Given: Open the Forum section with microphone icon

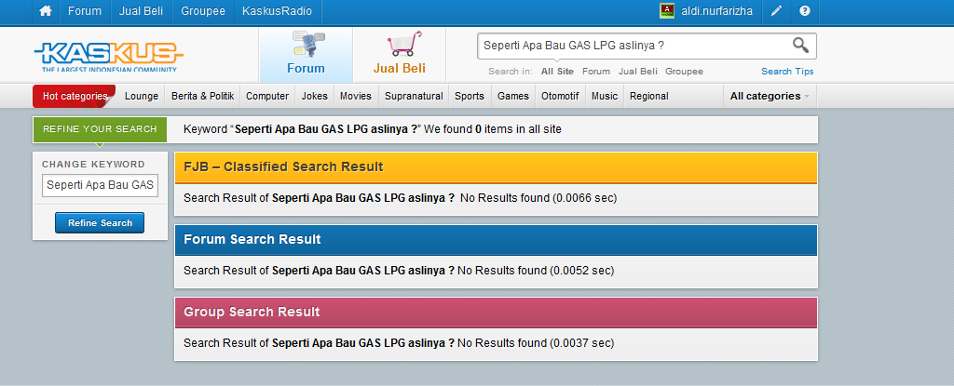Looking at the screenshot, I should [306, 55].
